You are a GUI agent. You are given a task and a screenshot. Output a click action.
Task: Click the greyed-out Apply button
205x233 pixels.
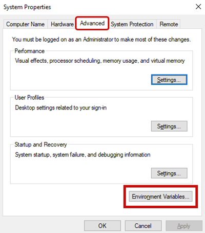[184, 226]
